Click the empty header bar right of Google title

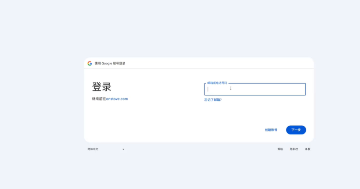(x=218, y=63)
